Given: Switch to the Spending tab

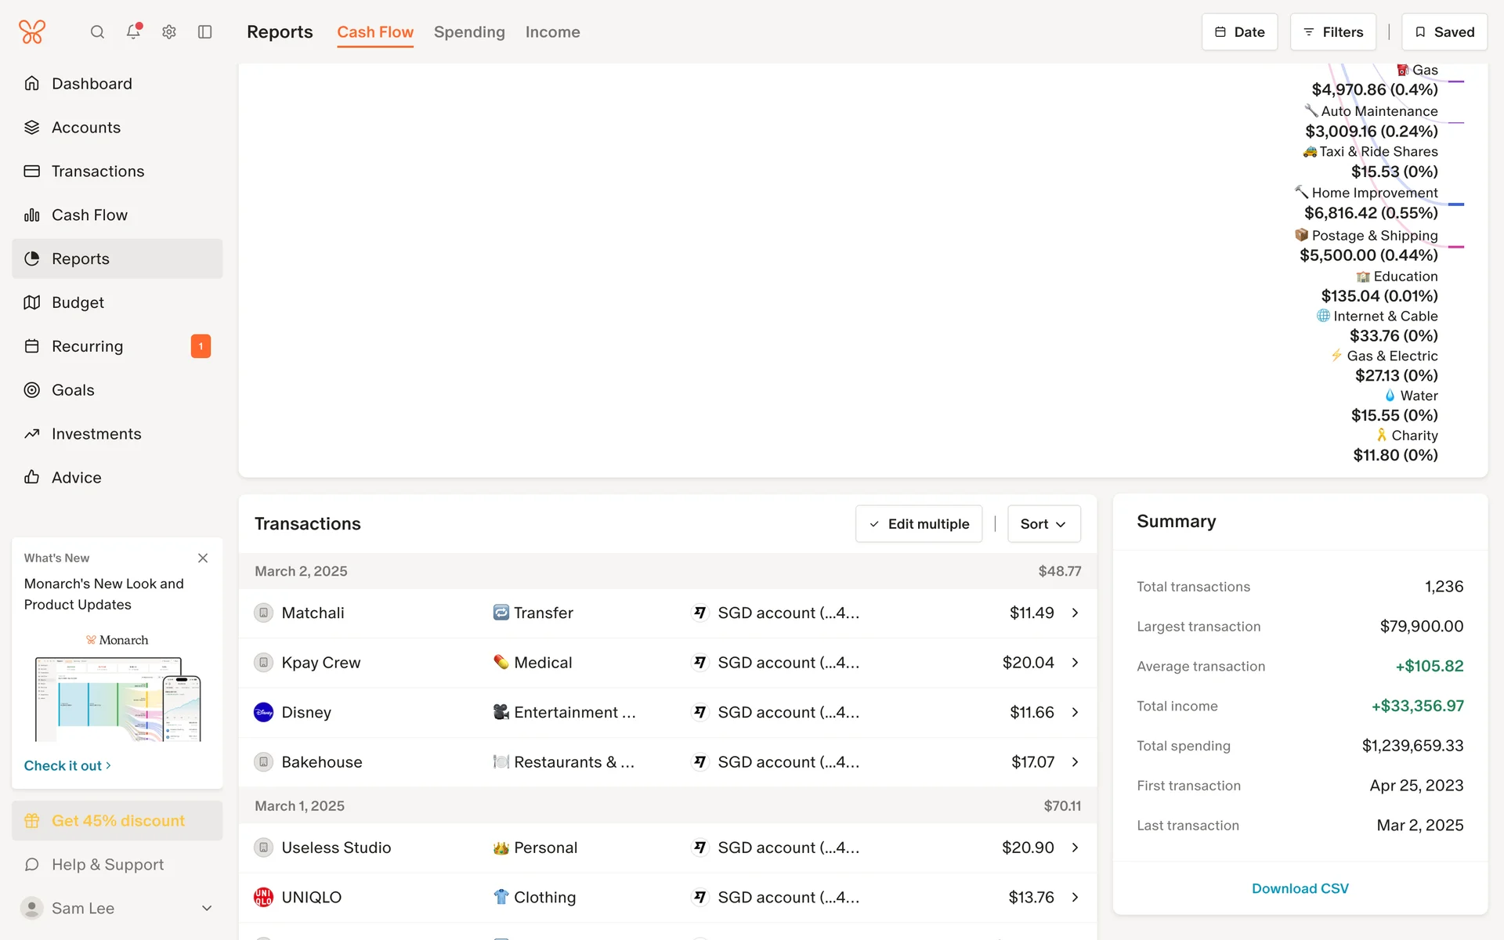Looking at the screenshot, I should (469, 32).
